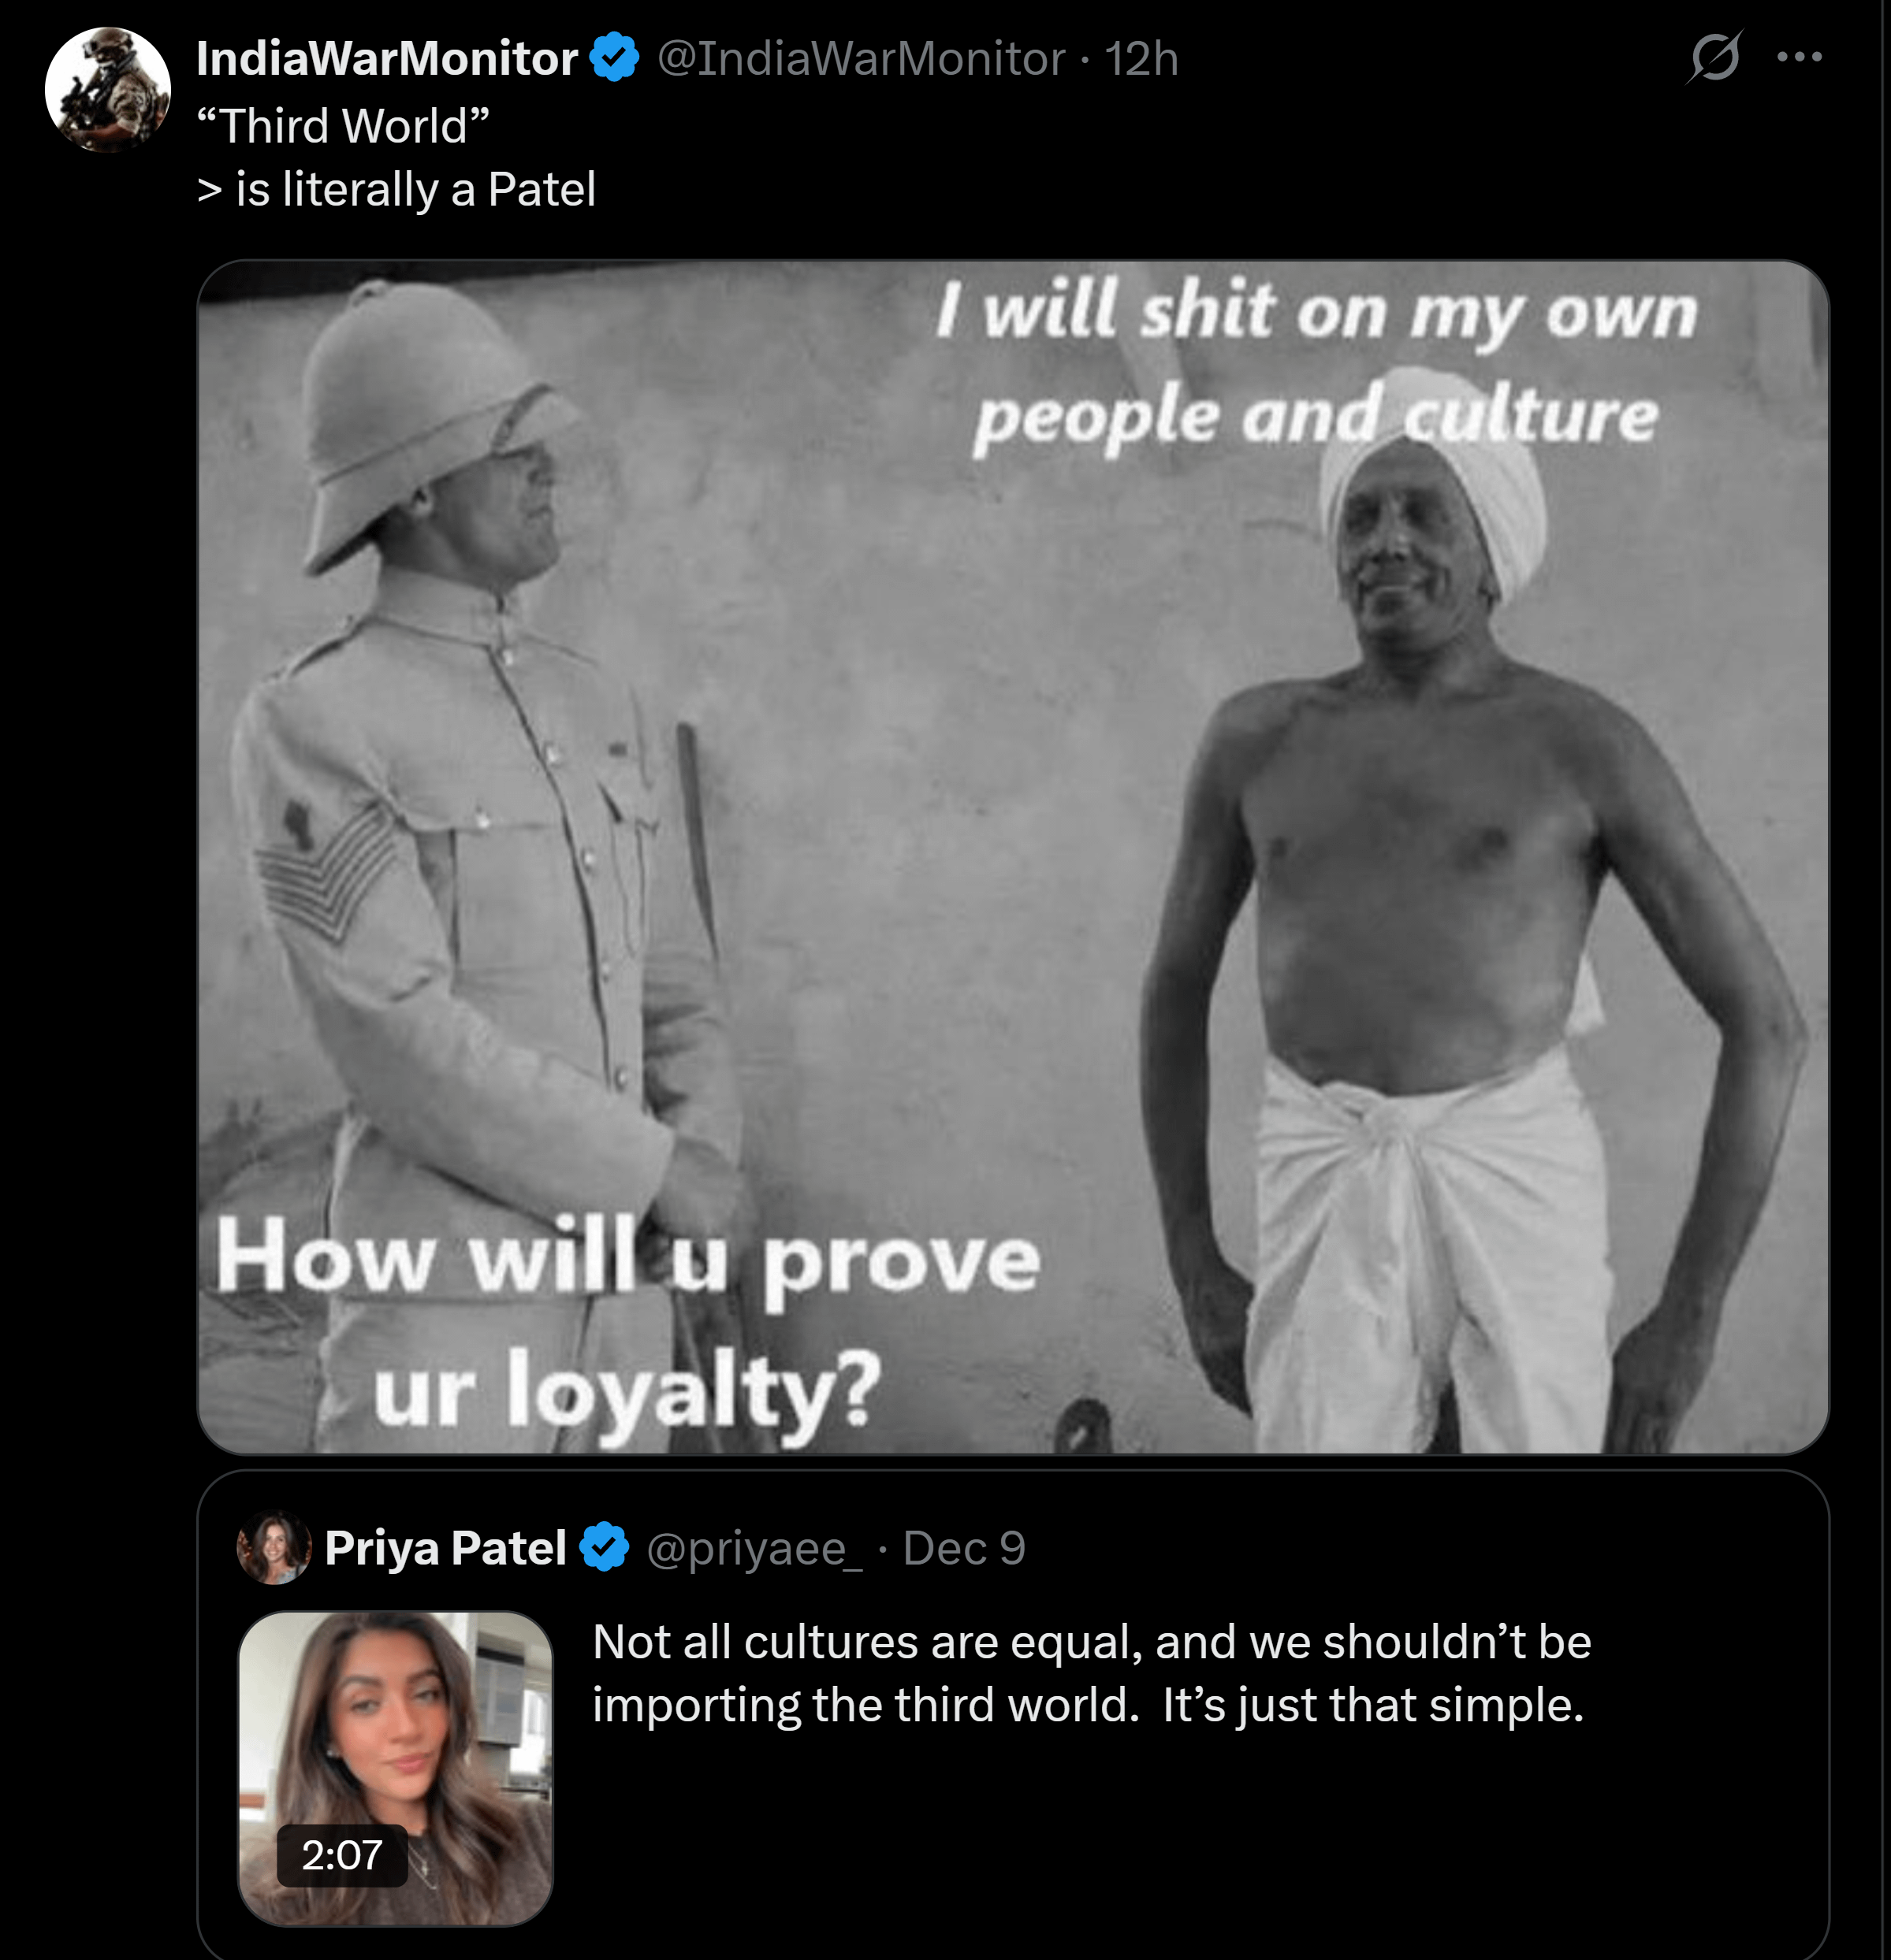Open quoted post text about cultures
The image size is (1891, 1960).
(x=1091, y=1673)
